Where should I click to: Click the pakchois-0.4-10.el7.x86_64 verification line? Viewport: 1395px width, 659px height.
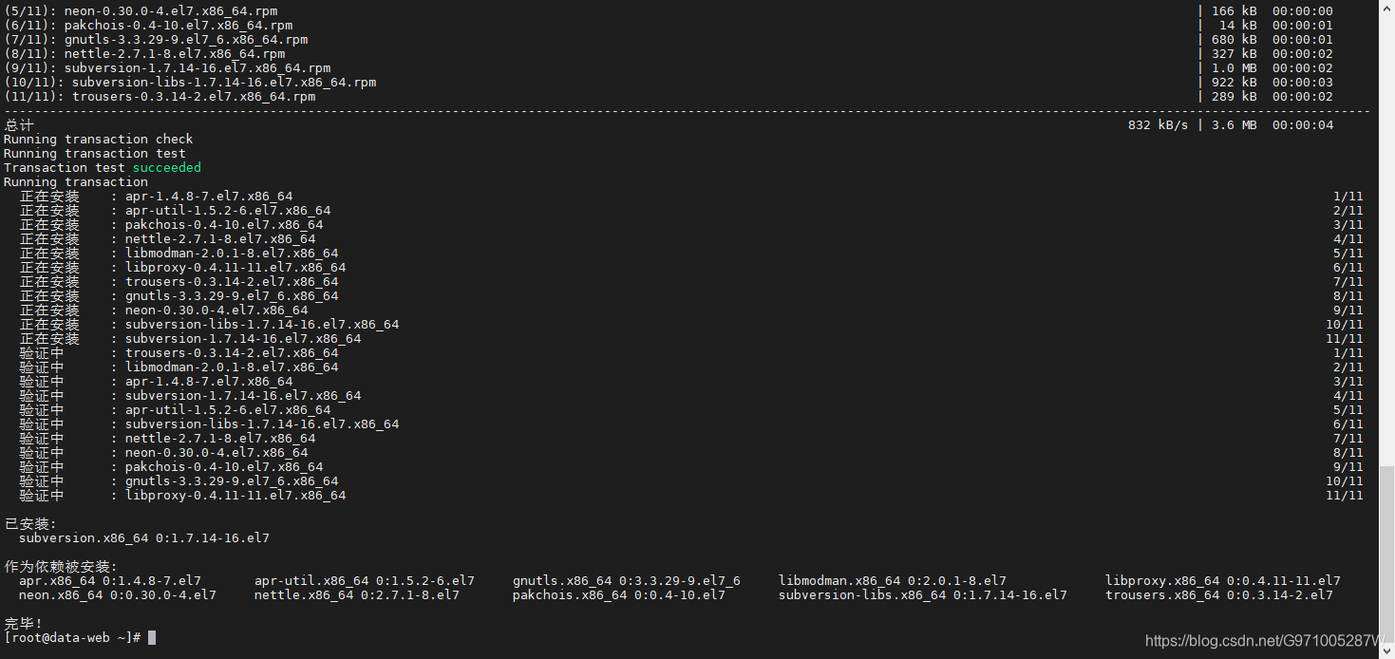coord(225,466)
